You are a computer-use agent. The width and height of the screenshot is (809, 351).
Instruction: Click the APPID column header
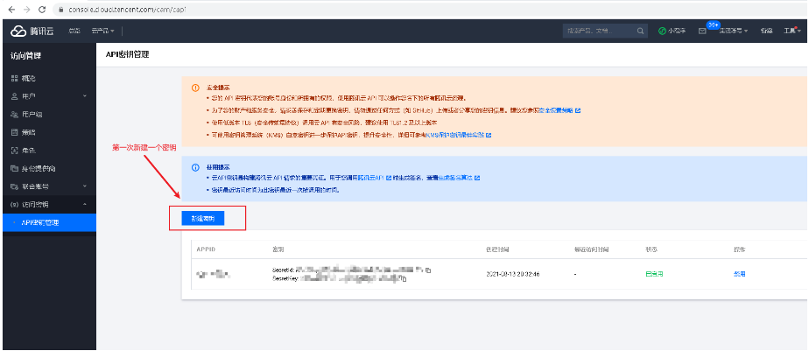(x=206, y=249)
